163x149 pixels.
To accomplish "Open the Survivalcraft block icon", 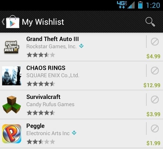I will point(12,105).
